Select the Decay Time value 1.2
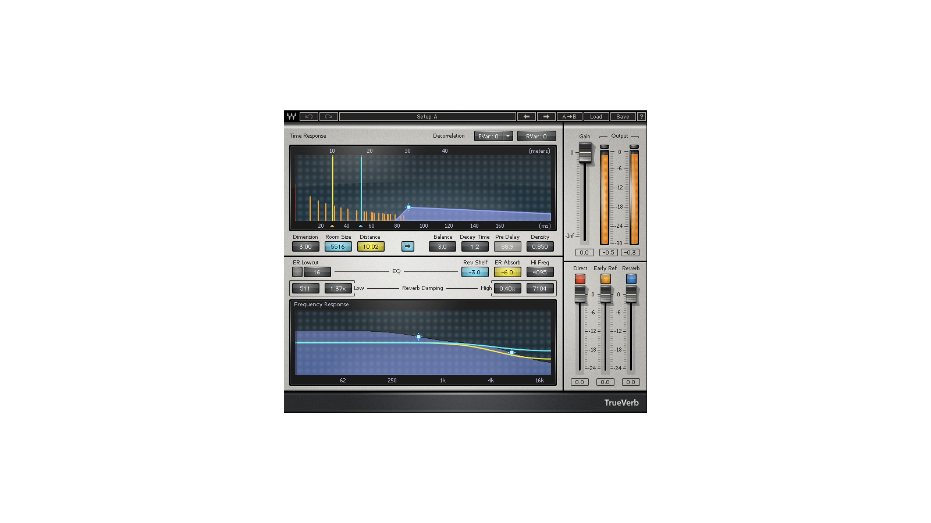 pyautogui.click(x=475, y=246)
